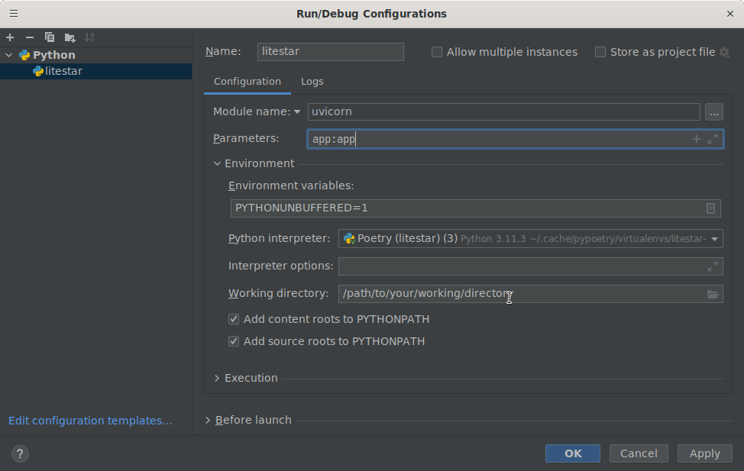Screen dimensions: 744x471
Task: Check Store as project file
Action: (x=600, y=51)
